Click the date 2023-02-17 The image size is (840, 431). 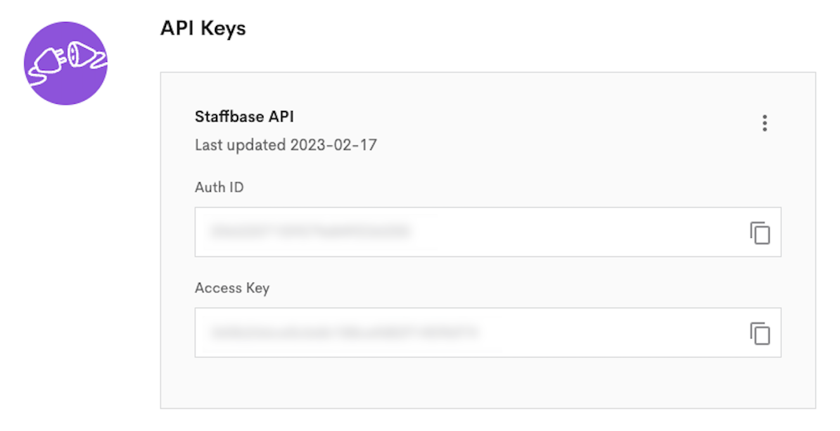click(333, 145)
